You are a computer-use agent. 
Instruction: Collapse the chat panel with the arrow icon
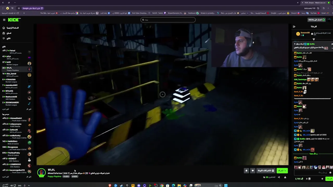point(294,26)
